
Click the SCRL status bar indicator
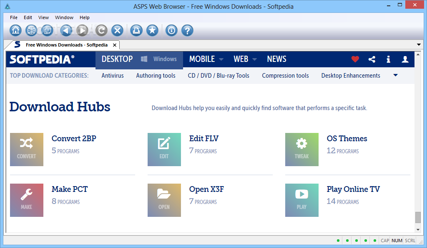click(410, 241)
